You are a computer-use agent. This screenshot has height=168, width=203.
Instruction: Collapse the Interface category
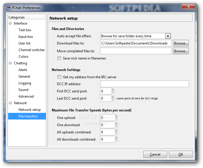[10, 23]
